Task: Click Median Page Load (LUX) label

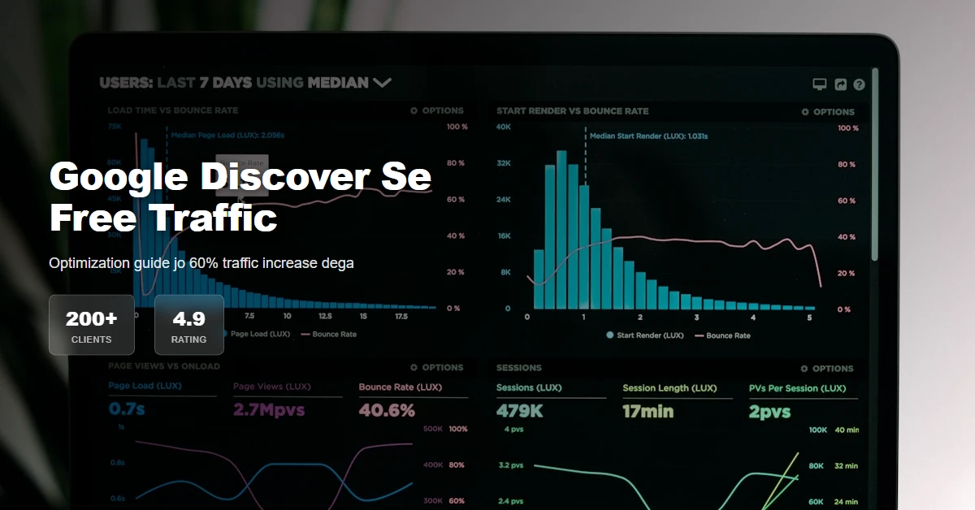Action: (227, 135)
